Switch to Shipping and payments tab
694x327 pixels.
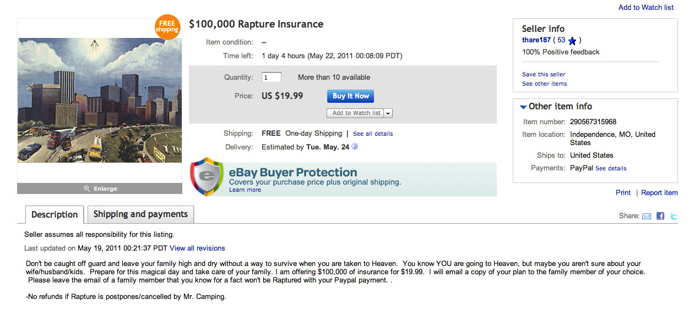click(140, 214)
